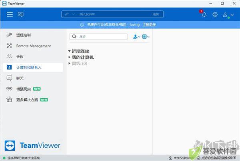Select 增强现实 in the sidebar
The width and height of the screenshot is (240, 161).
[x=33, y=89]
